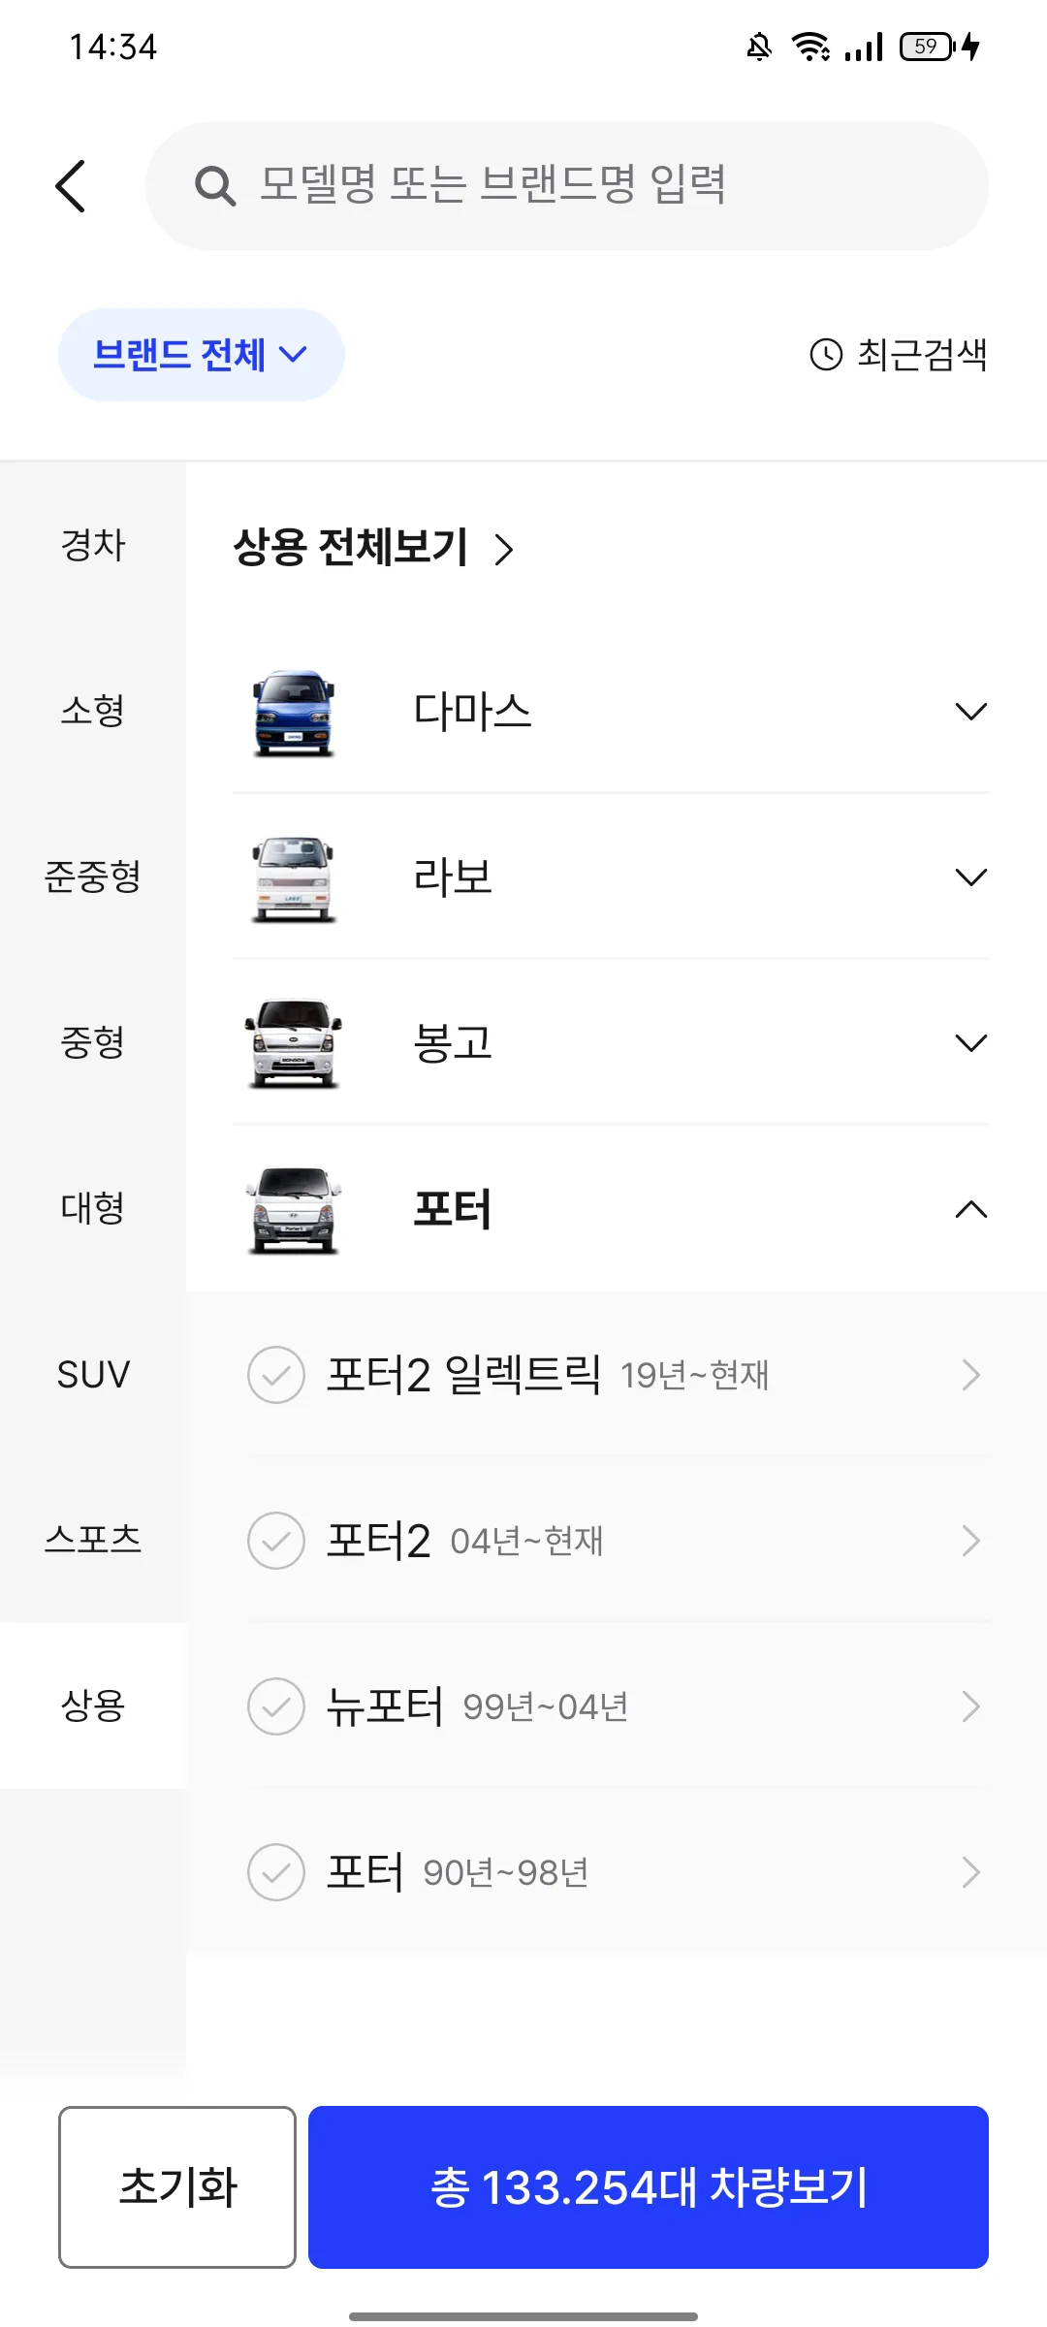1047x2327 pixels.
Task: Check the 뉴포터 checkbox
Action: coord(276,1706)
